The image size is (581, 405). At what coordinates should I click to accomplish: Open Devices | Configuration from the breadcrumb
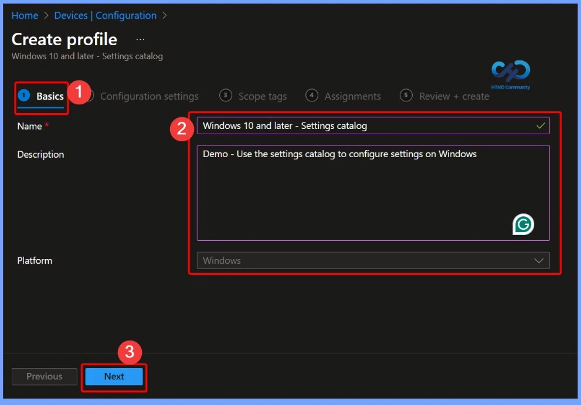[105, 15]
